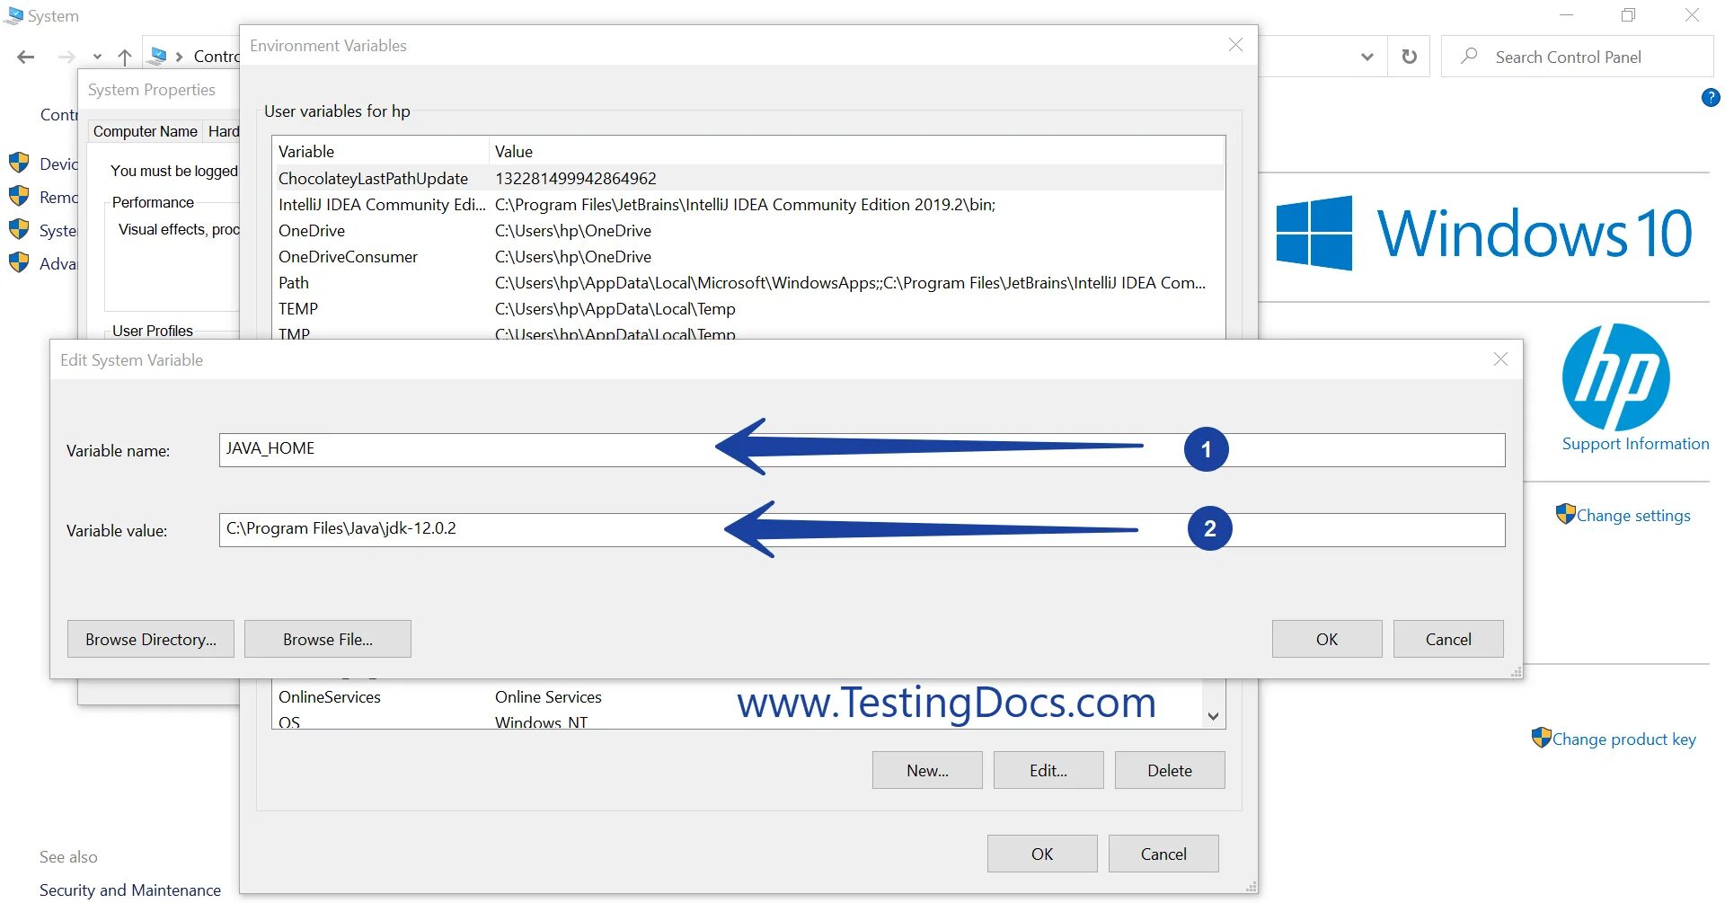Click the up navigation arrow

(124, 56)
